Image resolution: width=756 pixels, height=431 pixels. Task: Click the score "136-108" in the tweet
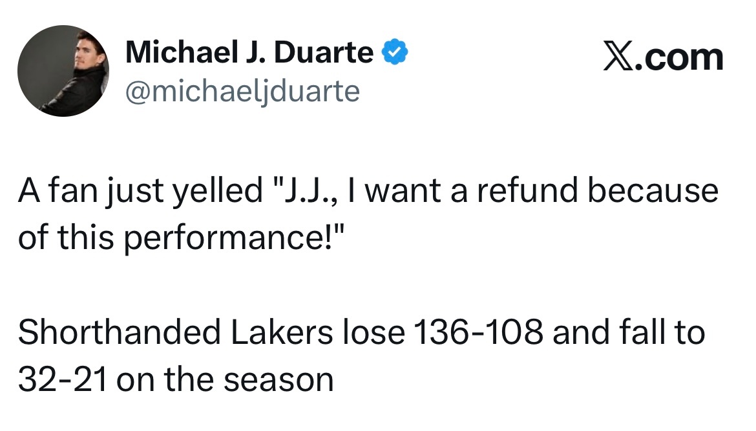click(x=478, y=333)
